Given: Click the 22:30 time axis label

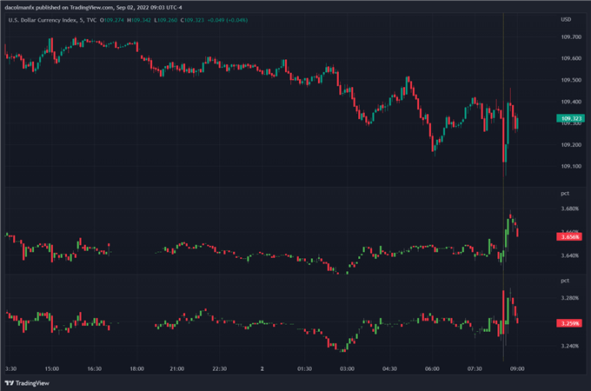Looking at the screenshot, I should pos(219,368).
